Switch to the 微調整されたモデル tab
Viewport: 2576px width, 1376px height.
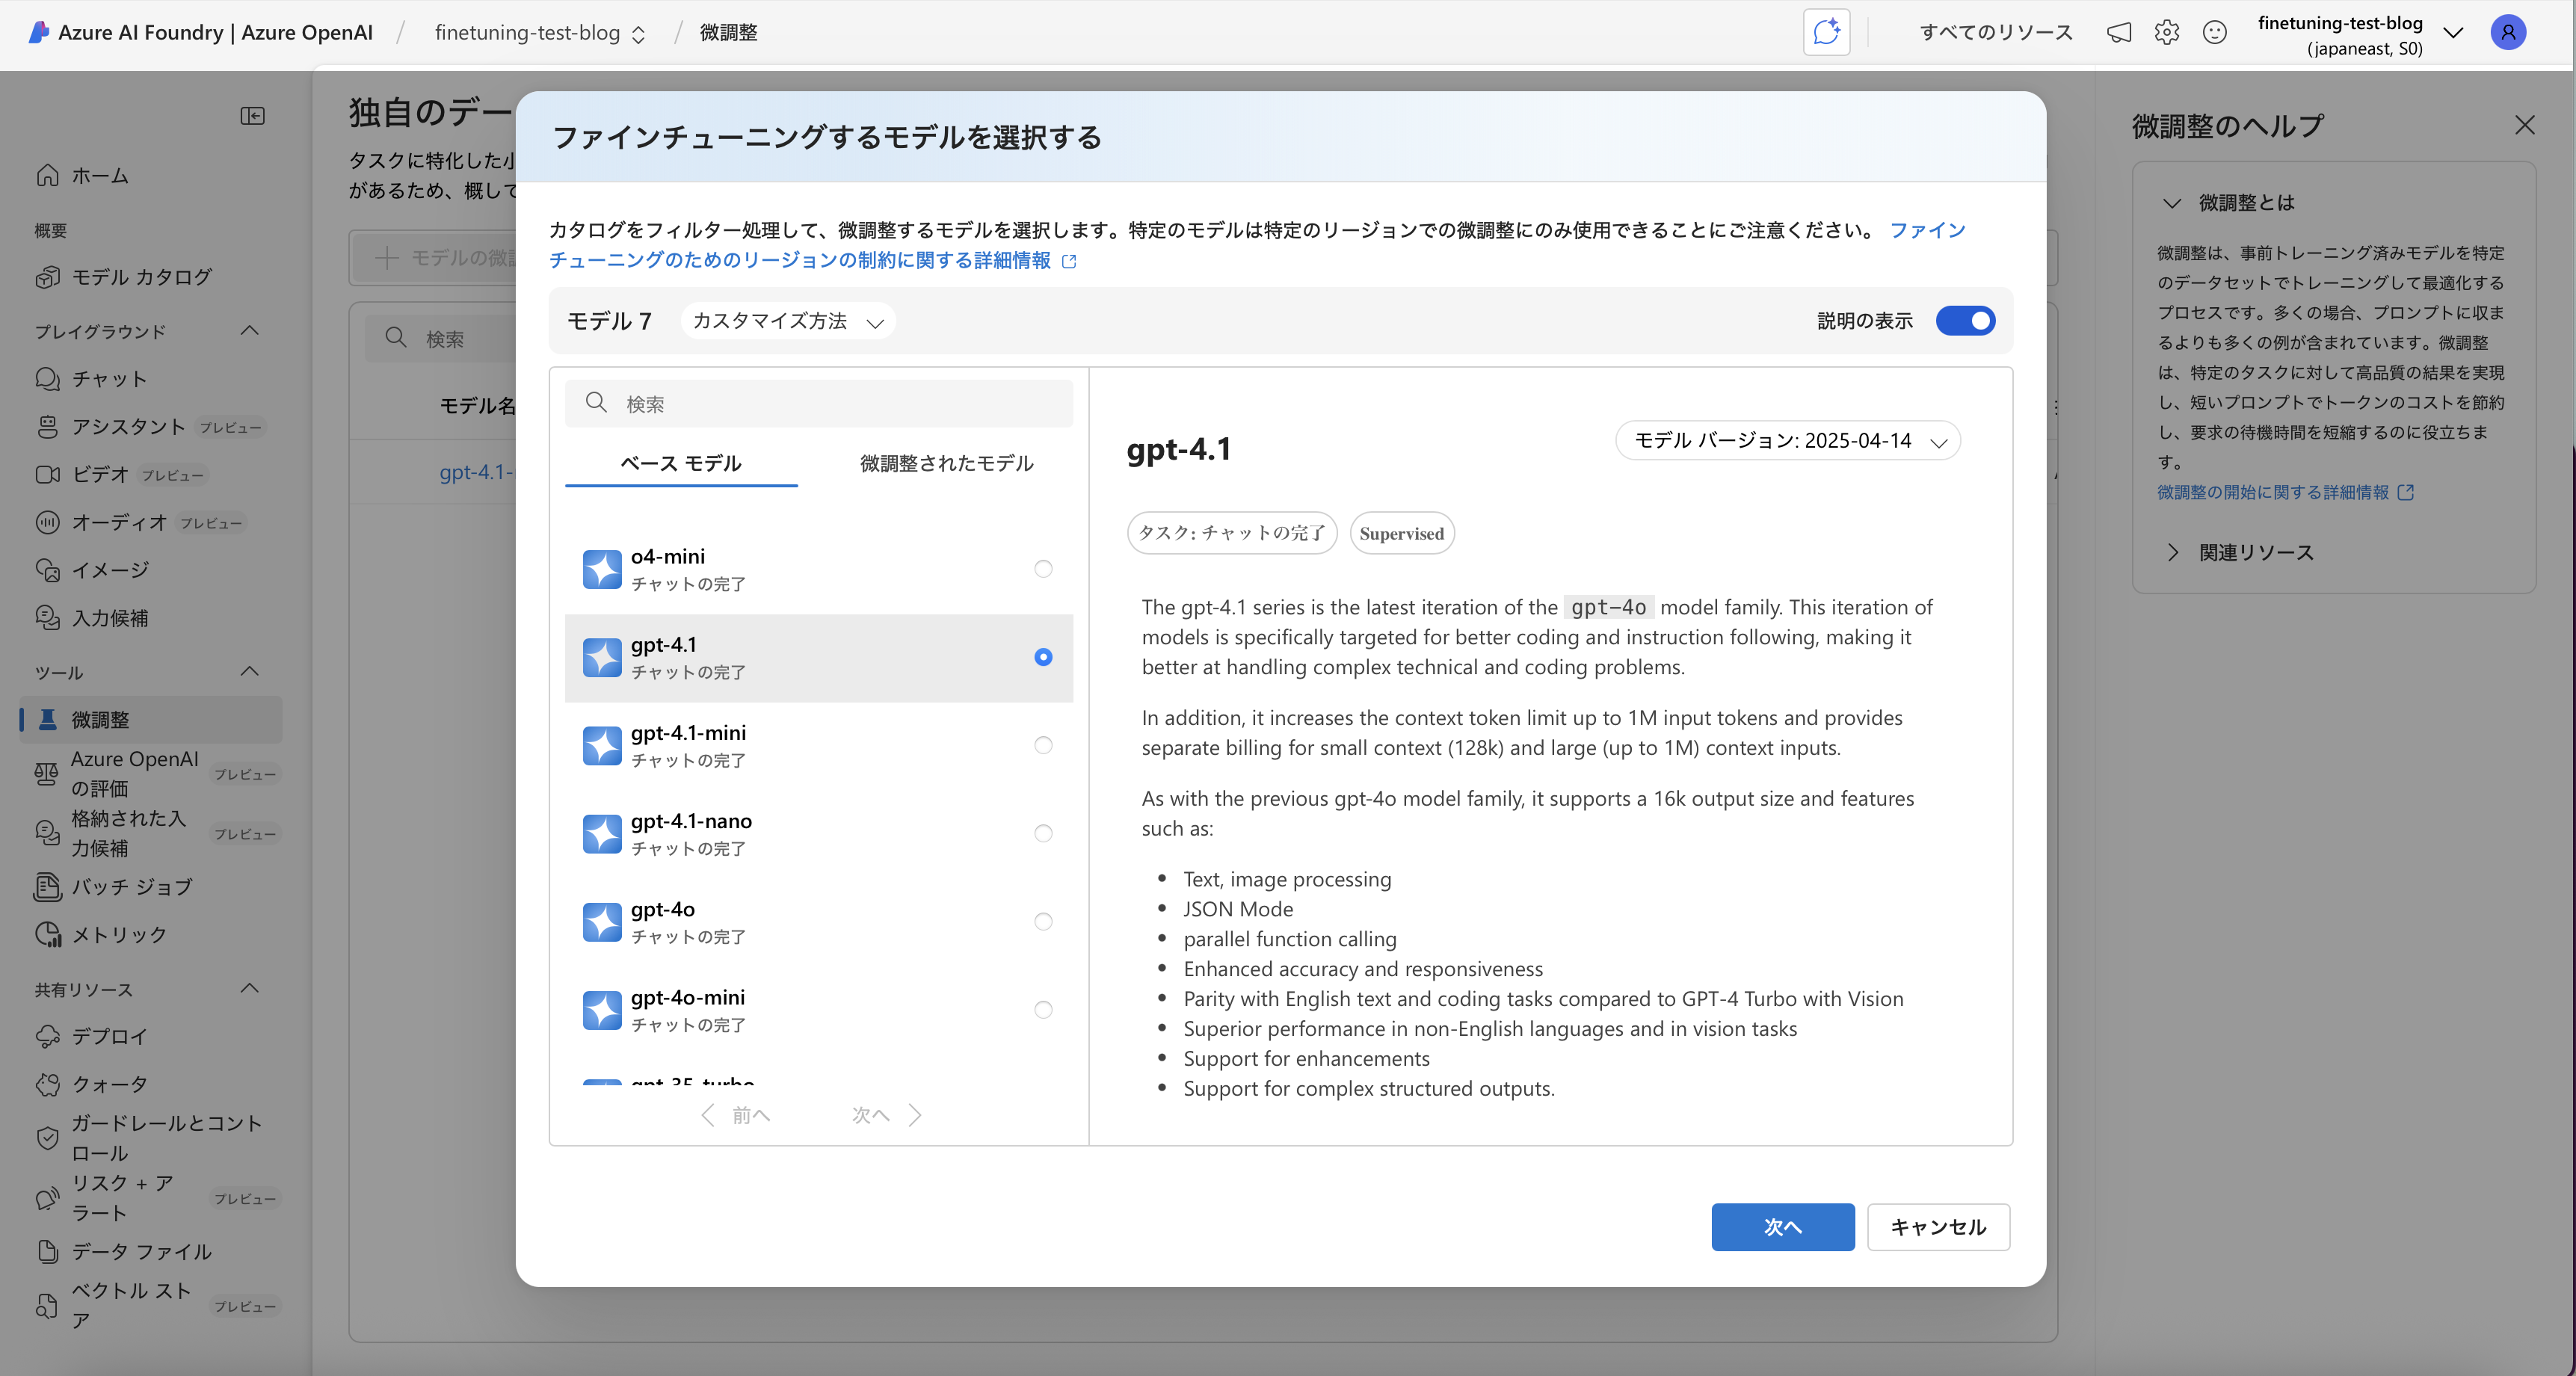point(946,464)
